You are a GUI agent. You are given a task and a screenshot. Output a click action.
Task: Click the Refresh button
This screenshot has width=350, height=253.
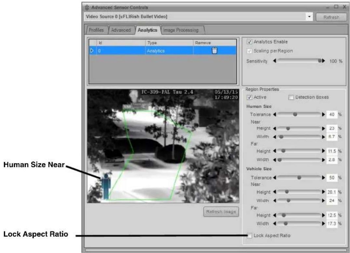[331, 17]
